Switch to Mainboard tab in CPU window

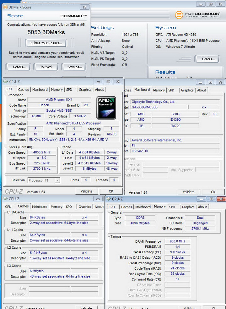(x=40, y=90)
